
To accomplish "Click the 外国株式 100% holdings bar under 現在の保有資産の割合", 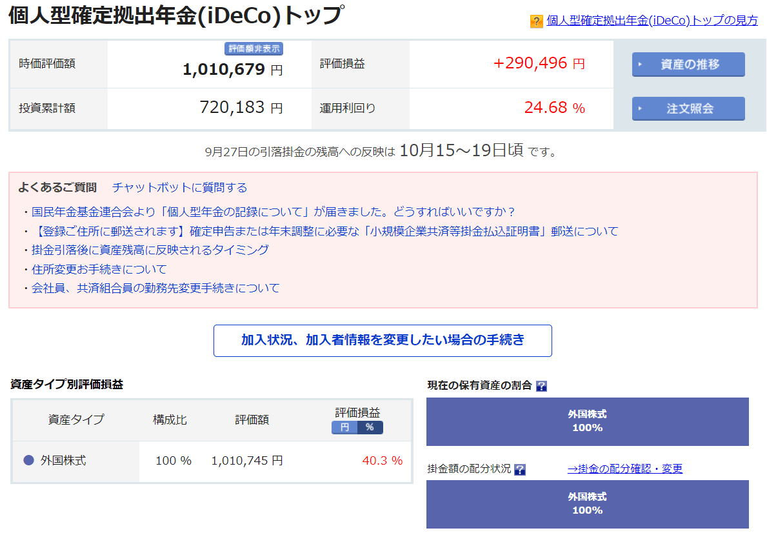I will [587, 421].
